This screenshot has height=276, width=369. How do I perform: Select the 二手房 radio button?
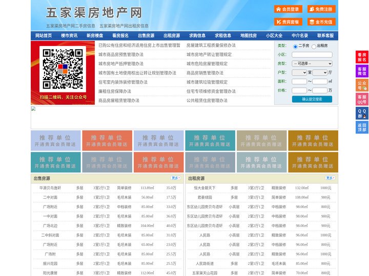[295, 47]
